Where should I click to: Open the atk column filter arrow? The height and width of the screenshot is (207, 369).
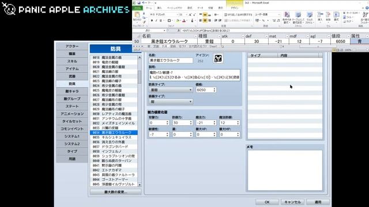click(x=243, y=36)
